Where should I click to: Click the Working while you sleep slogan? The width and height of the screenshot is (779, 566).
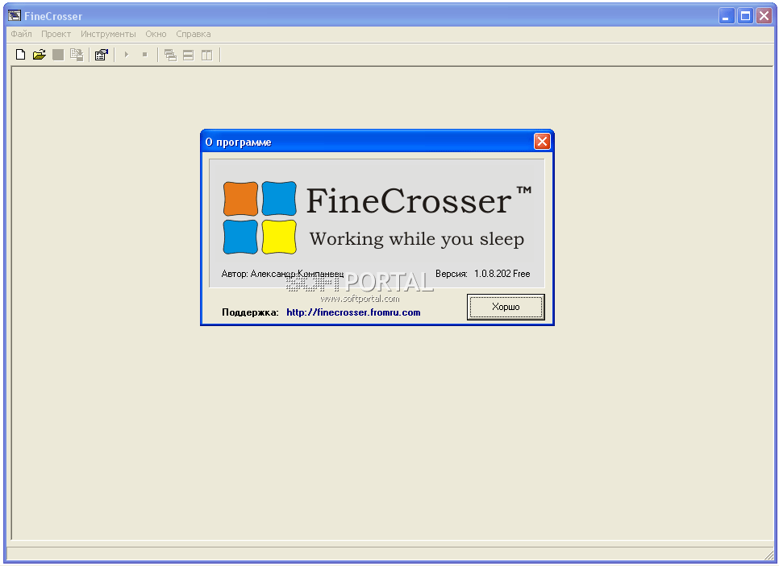coord(417,239)
